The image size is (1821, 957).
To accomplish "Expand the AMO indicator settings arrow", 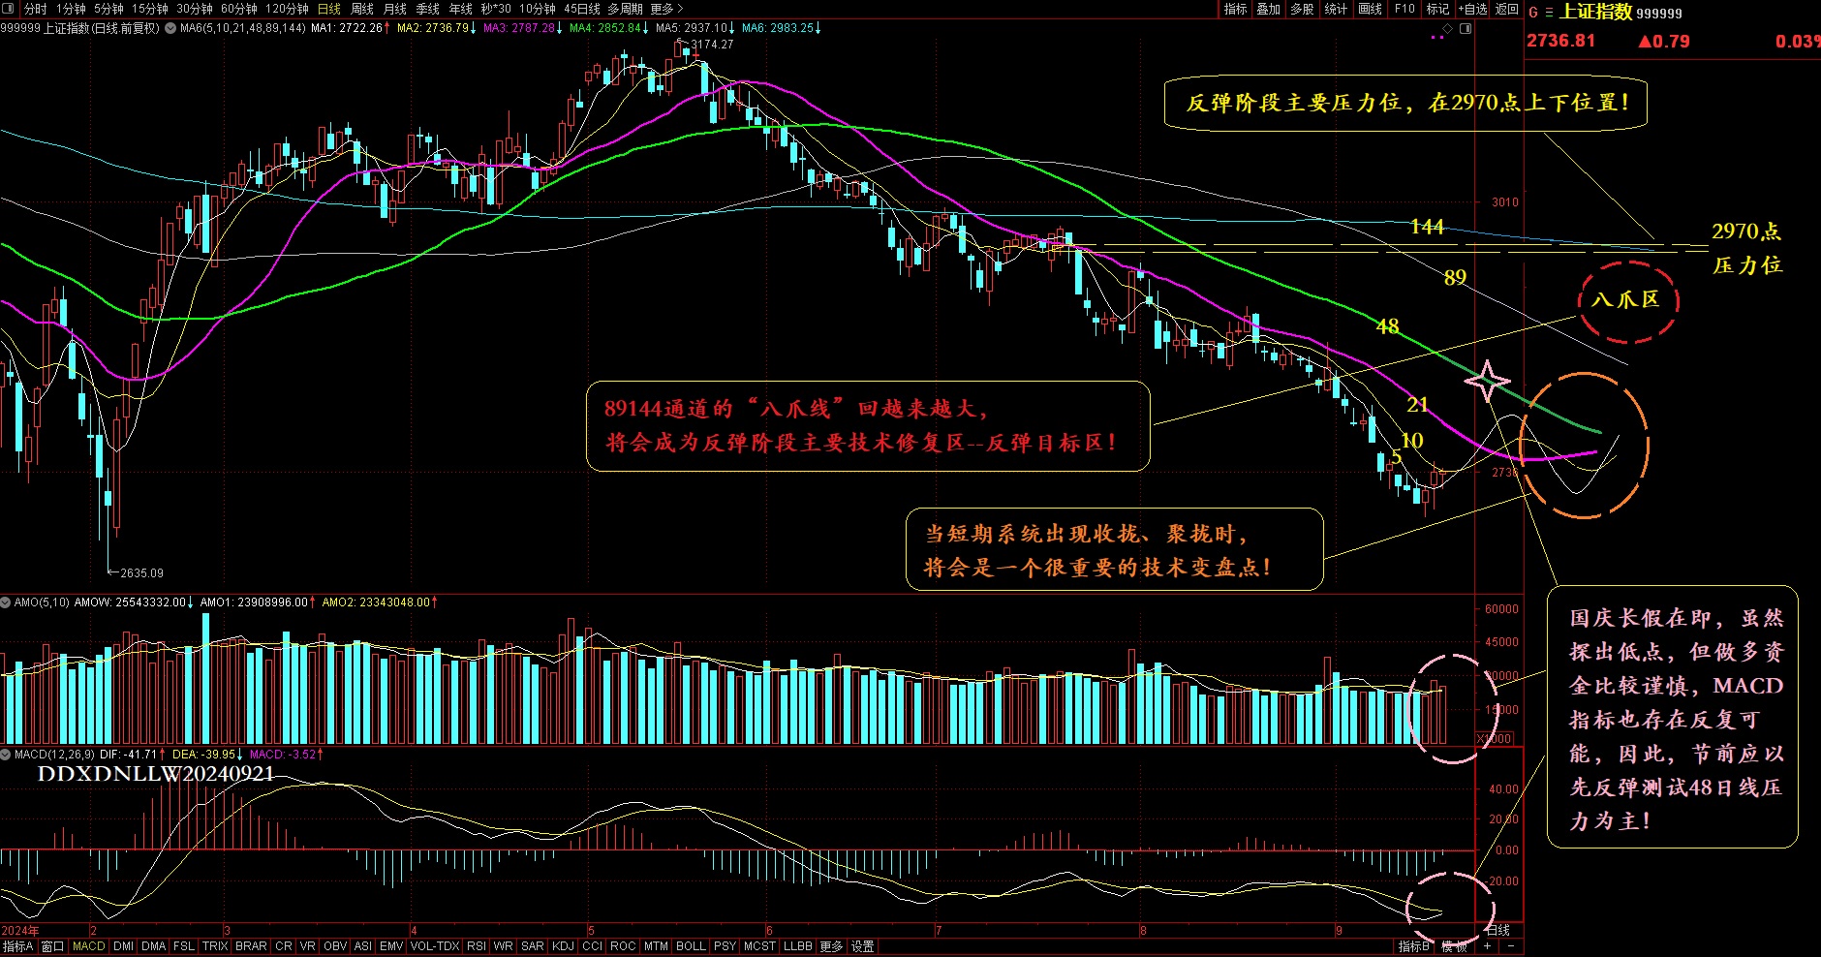I will coord(6,602).
